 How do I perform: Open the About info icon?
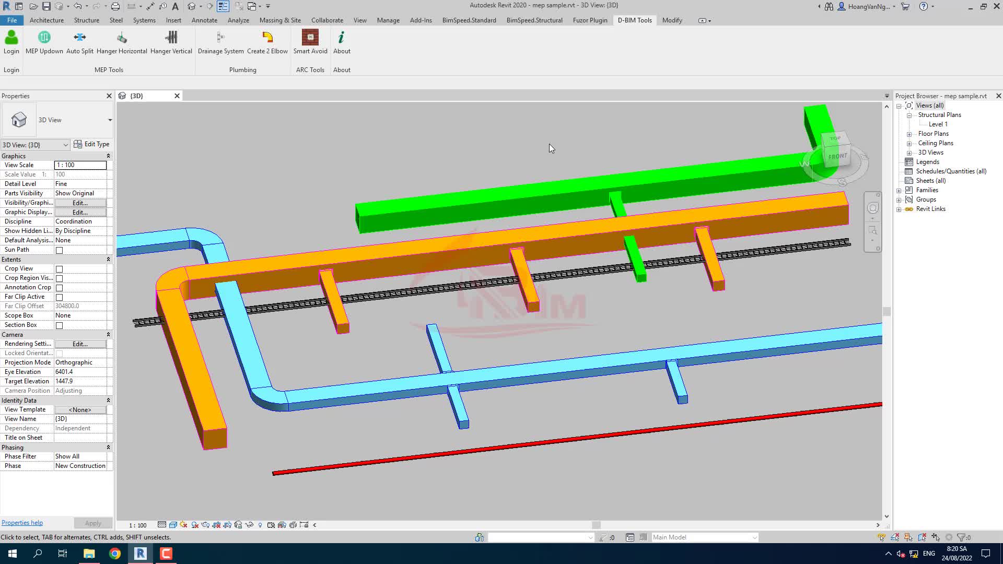click(x=342, y=42)
